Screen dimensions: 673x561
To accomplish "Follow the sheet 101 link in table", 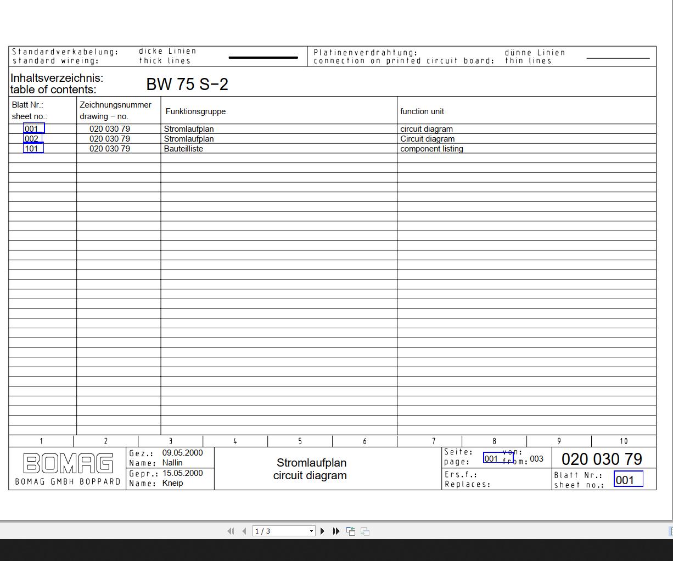I will click(33, 148).
